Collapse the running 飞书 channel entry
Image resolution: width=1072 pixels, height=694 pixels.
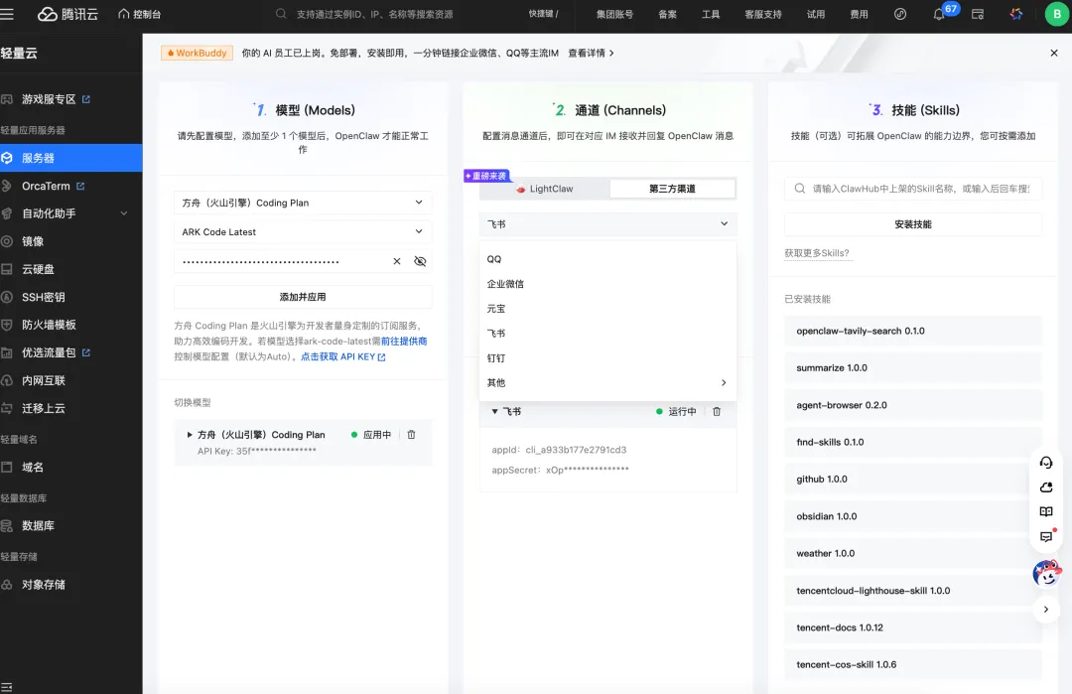click(494, 411)
